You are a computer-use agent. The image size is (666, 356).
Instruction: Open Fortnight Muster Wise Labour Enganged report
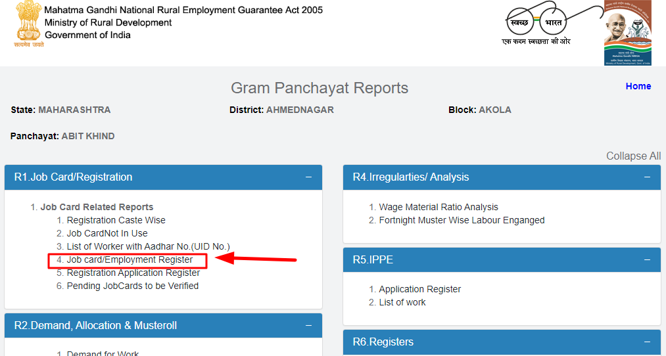point(462,220)
